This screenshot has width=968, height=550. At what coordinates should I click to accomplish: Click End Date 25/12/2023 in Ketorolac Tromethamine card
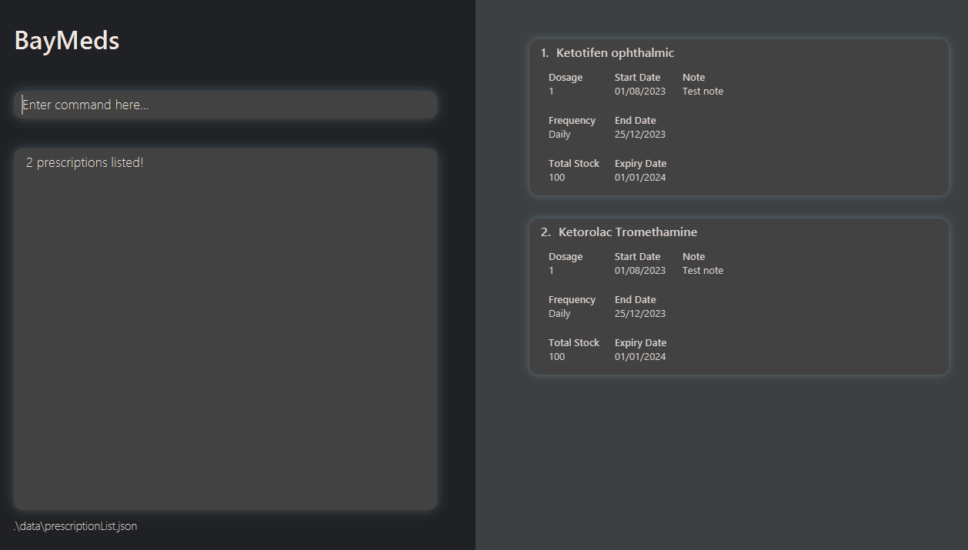coord(640,314)
